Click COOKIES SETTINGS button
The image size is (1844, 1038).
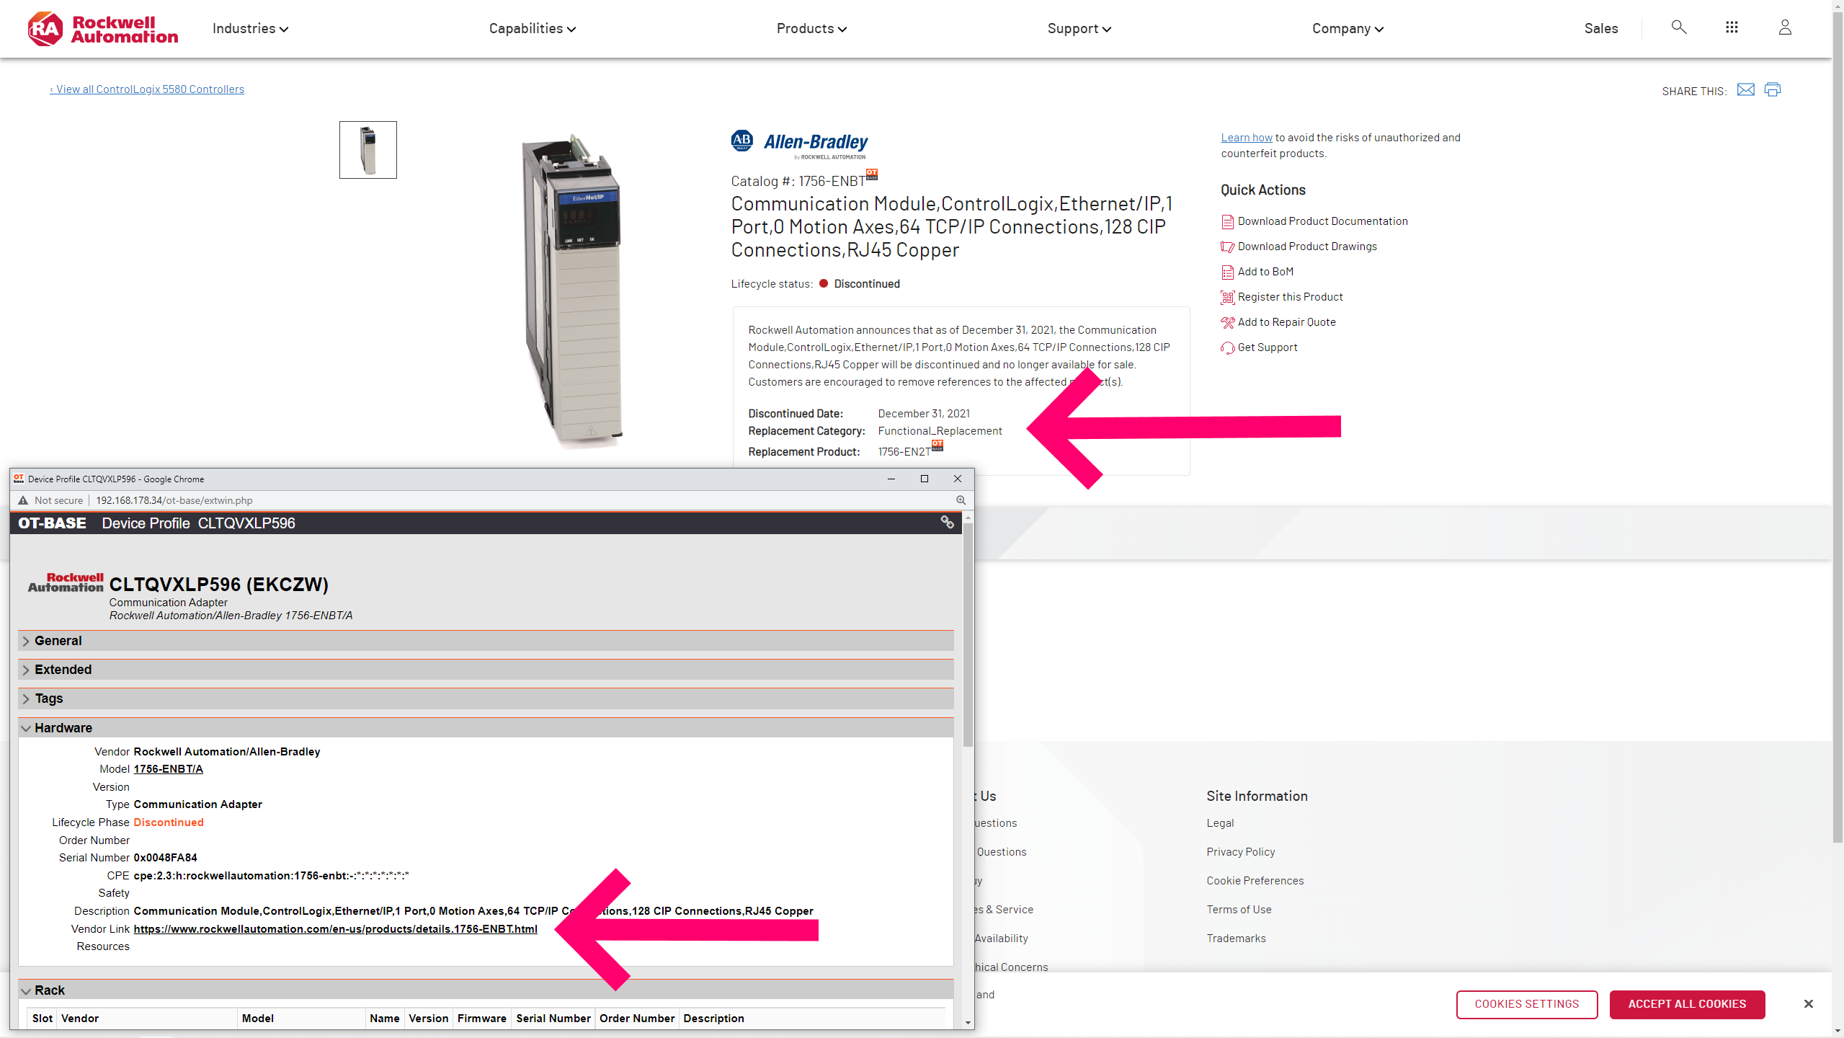[1526, 1004]
